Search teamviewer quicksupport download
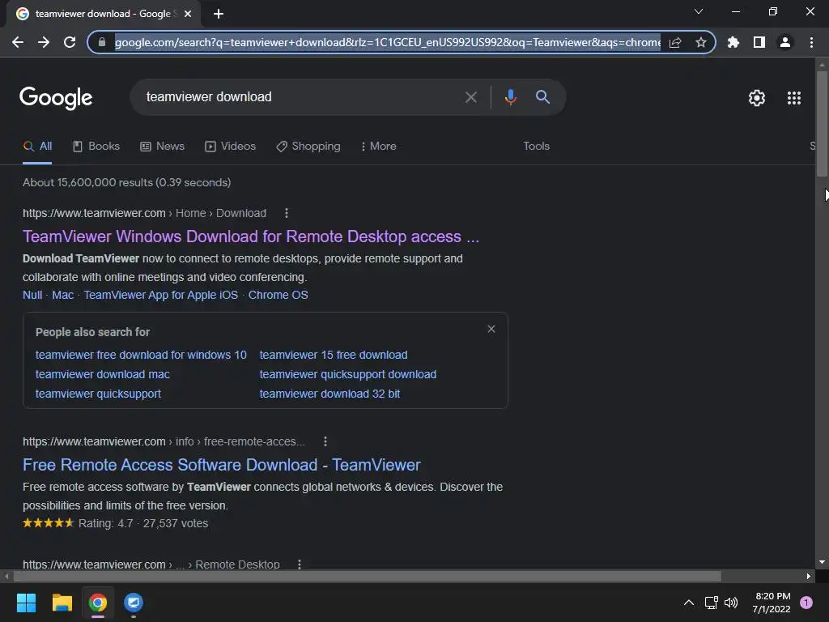The image size is (829, 622). click(348, 374)
